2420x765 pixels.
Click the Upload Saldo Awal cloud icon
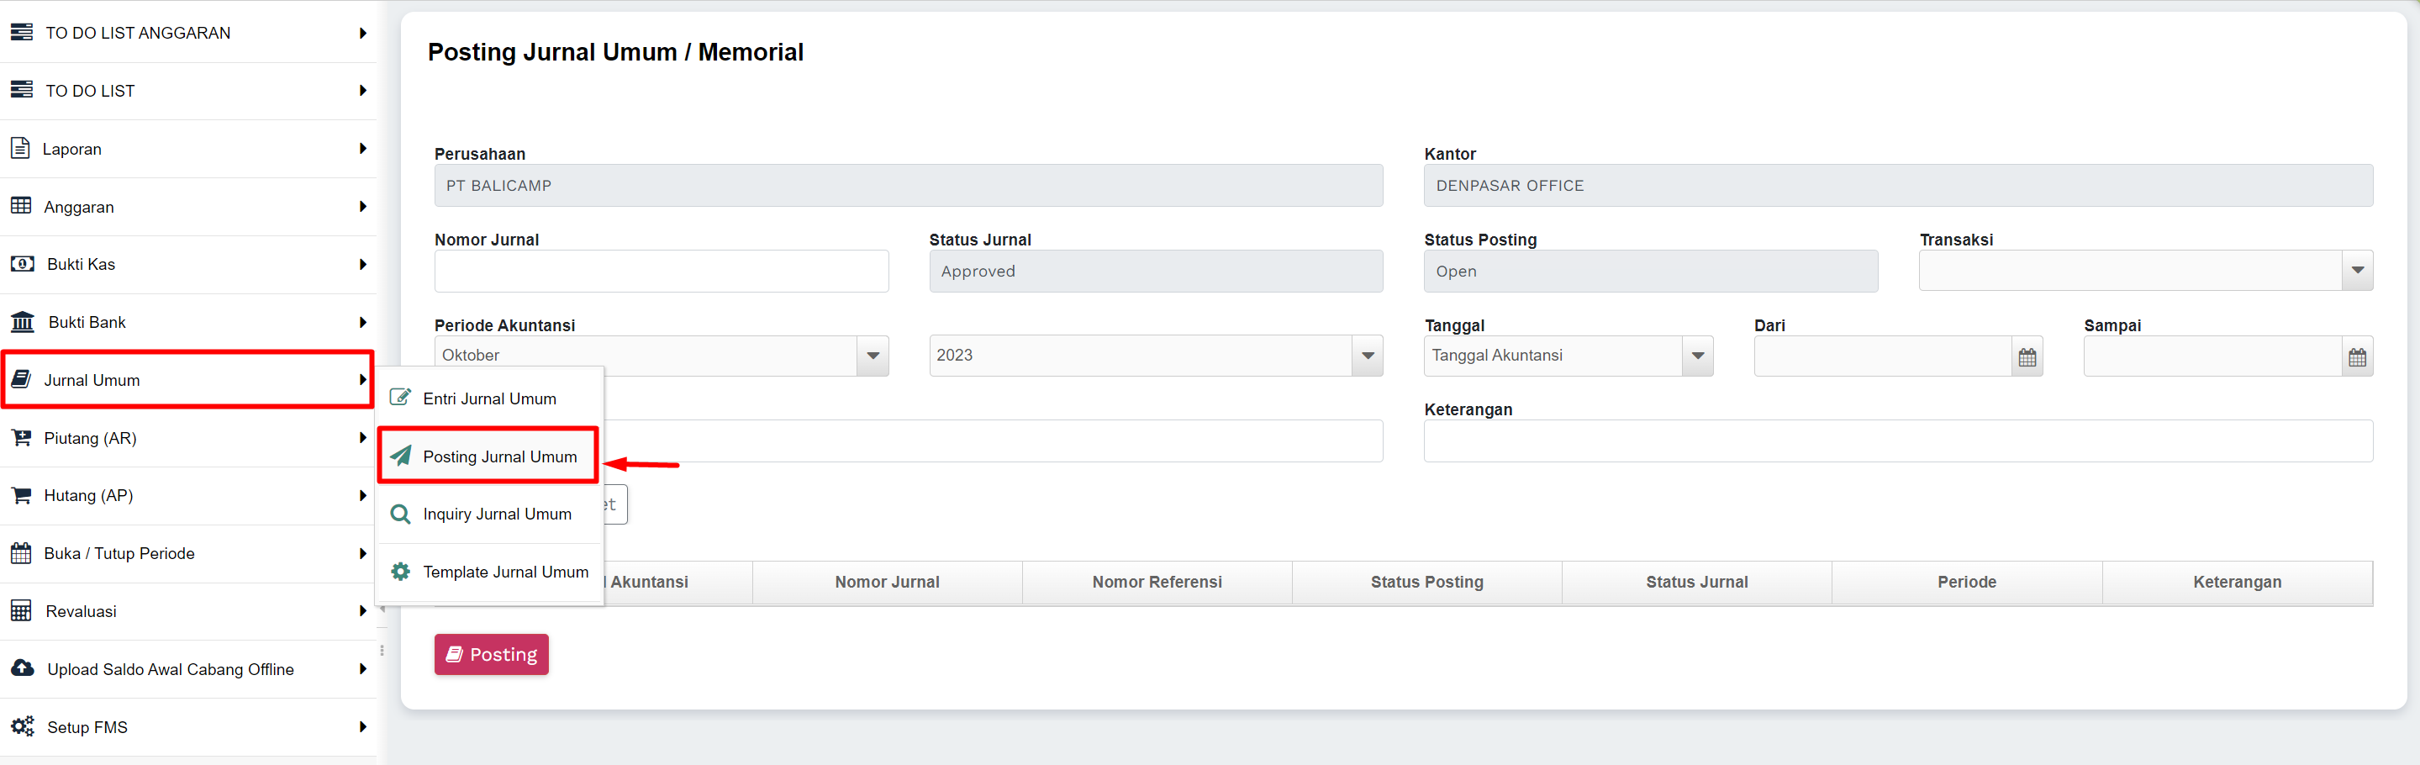pyautogui.click(x=23, y=668)
